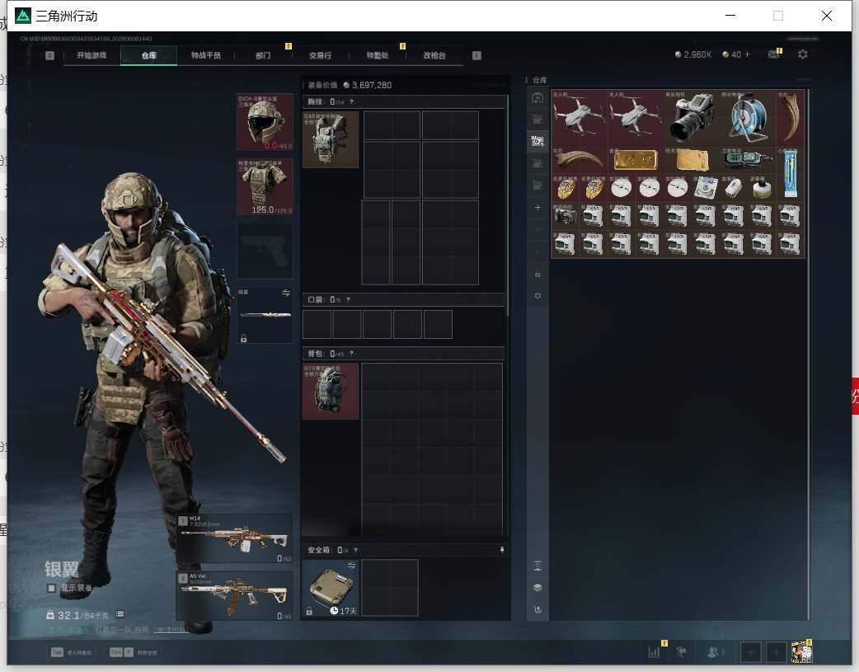Select the chest rig item thumbnail

[x=331, y=139]
